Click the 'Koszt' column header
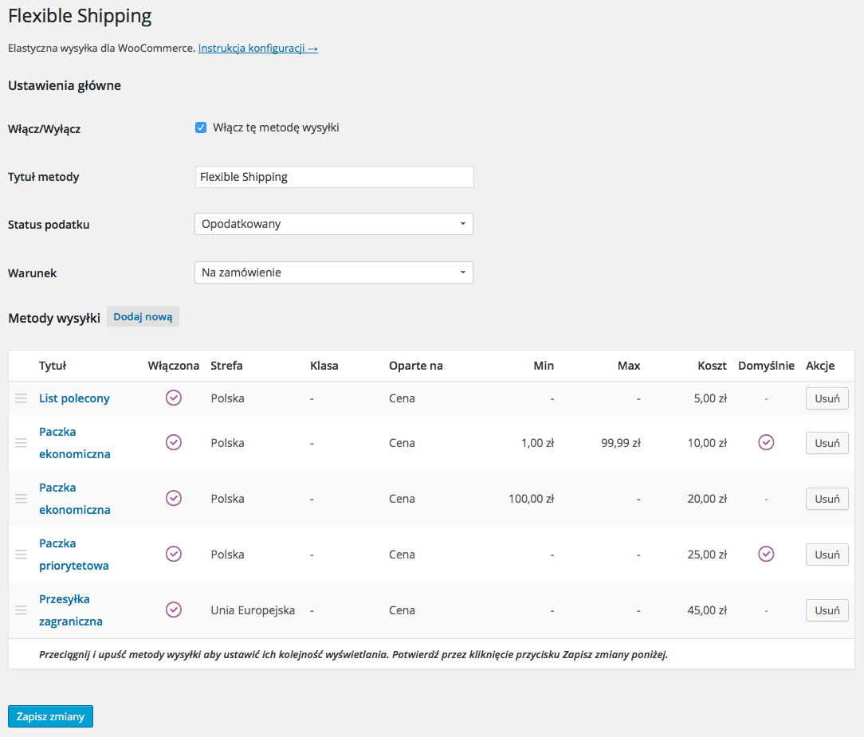The width and height of the screenshot is (864, 737). pyautogui.click(x=712, y=366)
